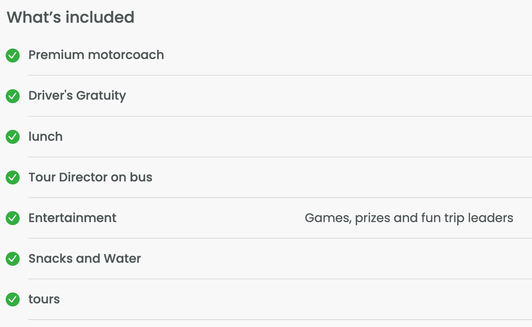
Task: Click the checkmark beside Snacks and Water
Action: [x=13, y=259]
